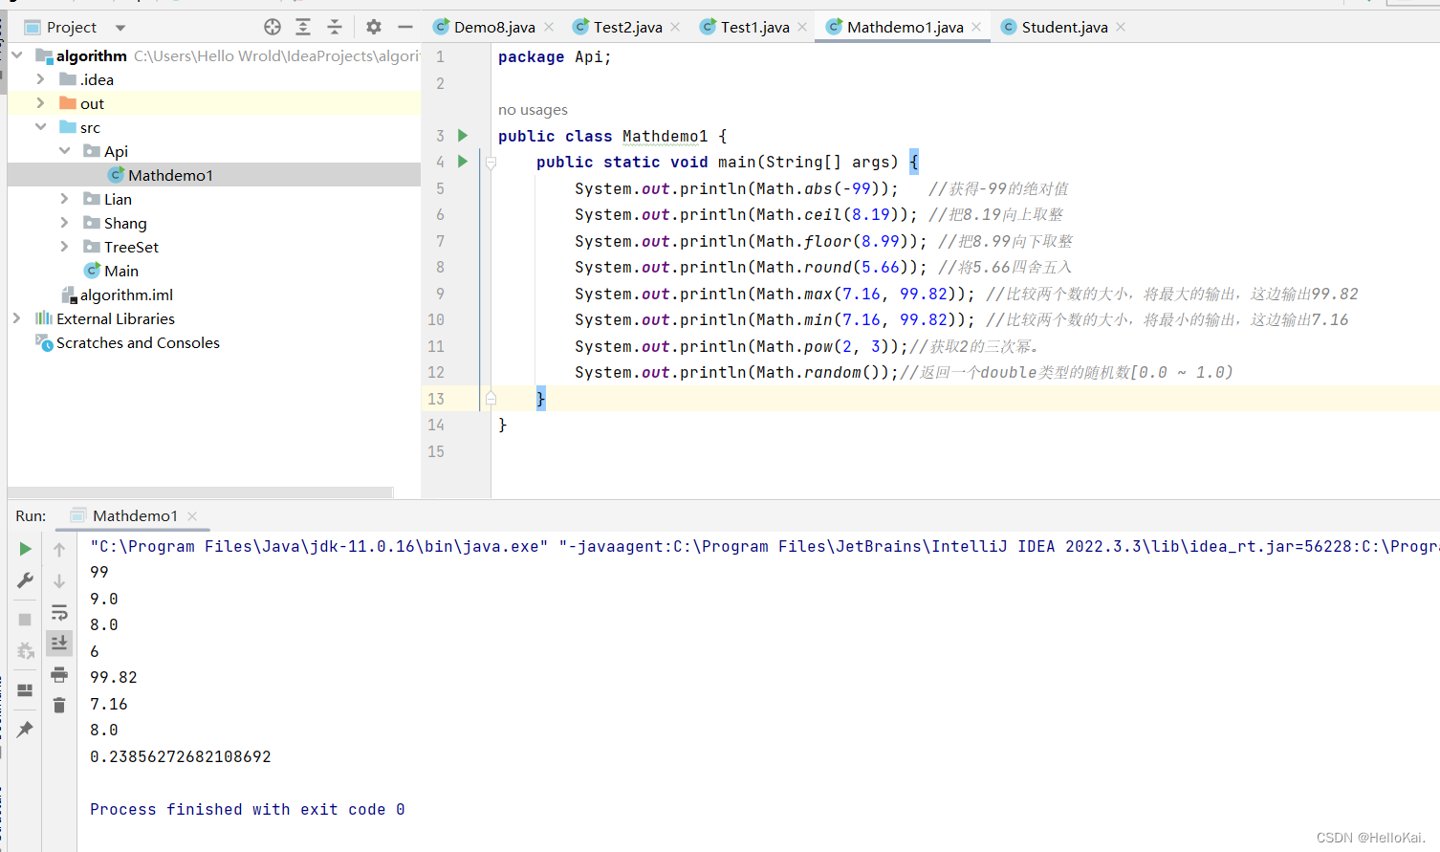Expand the Lian package
1440x852 pixels.
pyautogui.click(x=64, y=199)
